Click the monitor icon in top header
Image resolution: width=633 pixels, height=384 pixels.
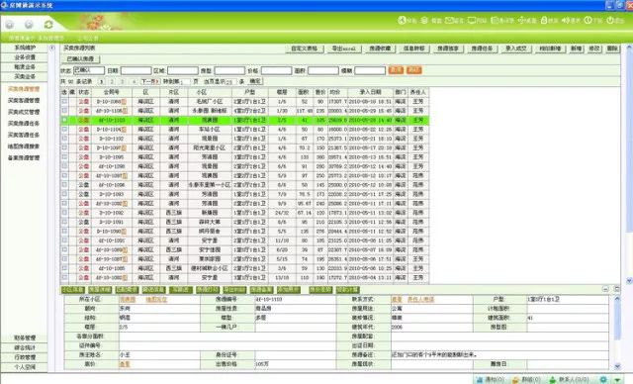(x=472, y=20)
